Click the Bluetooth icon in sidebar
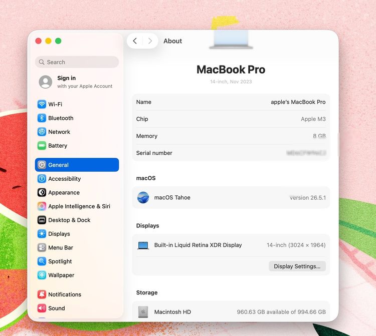 coord(42,118)
